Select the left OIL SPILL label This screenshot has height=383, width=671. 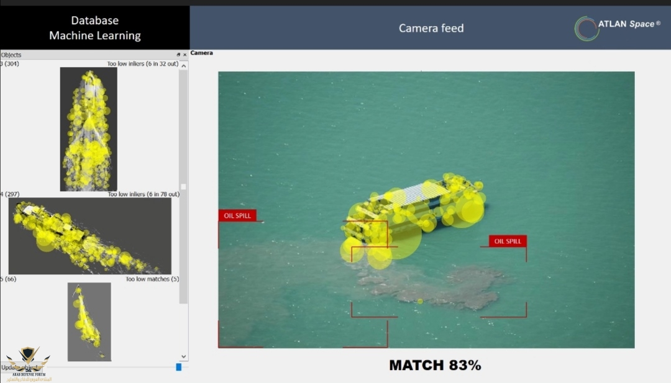click(237, 215)
